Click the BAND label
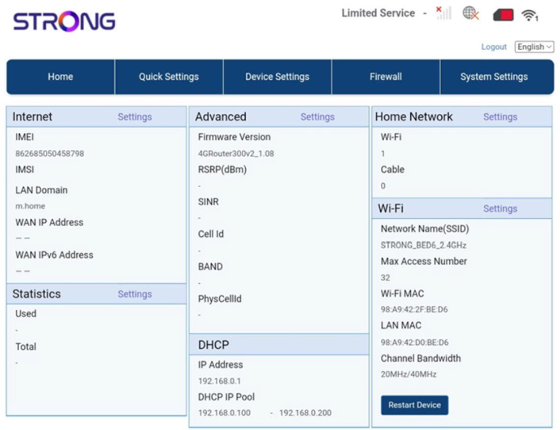 (210, 266)
